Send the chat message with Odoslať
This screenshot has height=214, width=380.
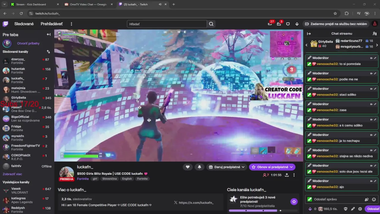tap(373, 209)
